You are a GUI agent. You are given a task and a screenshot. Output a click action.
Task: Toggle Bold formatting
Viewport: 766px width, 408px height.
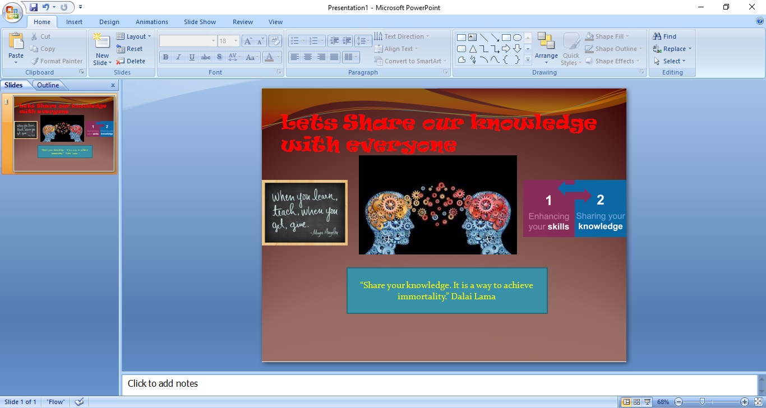[x=165, y=57]
